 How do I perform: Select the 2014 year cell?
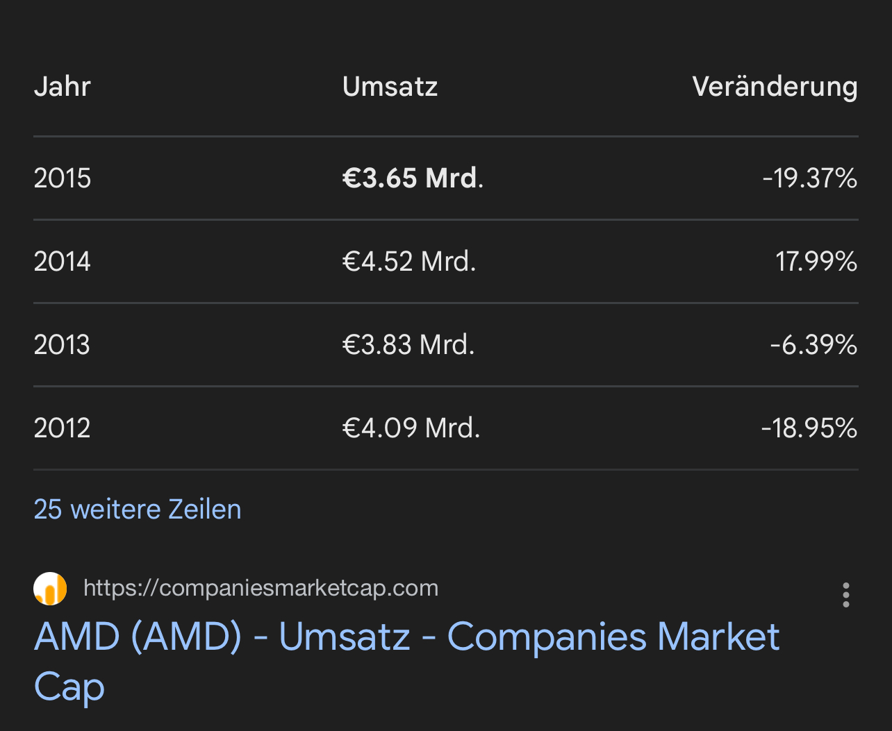[63, 262]
